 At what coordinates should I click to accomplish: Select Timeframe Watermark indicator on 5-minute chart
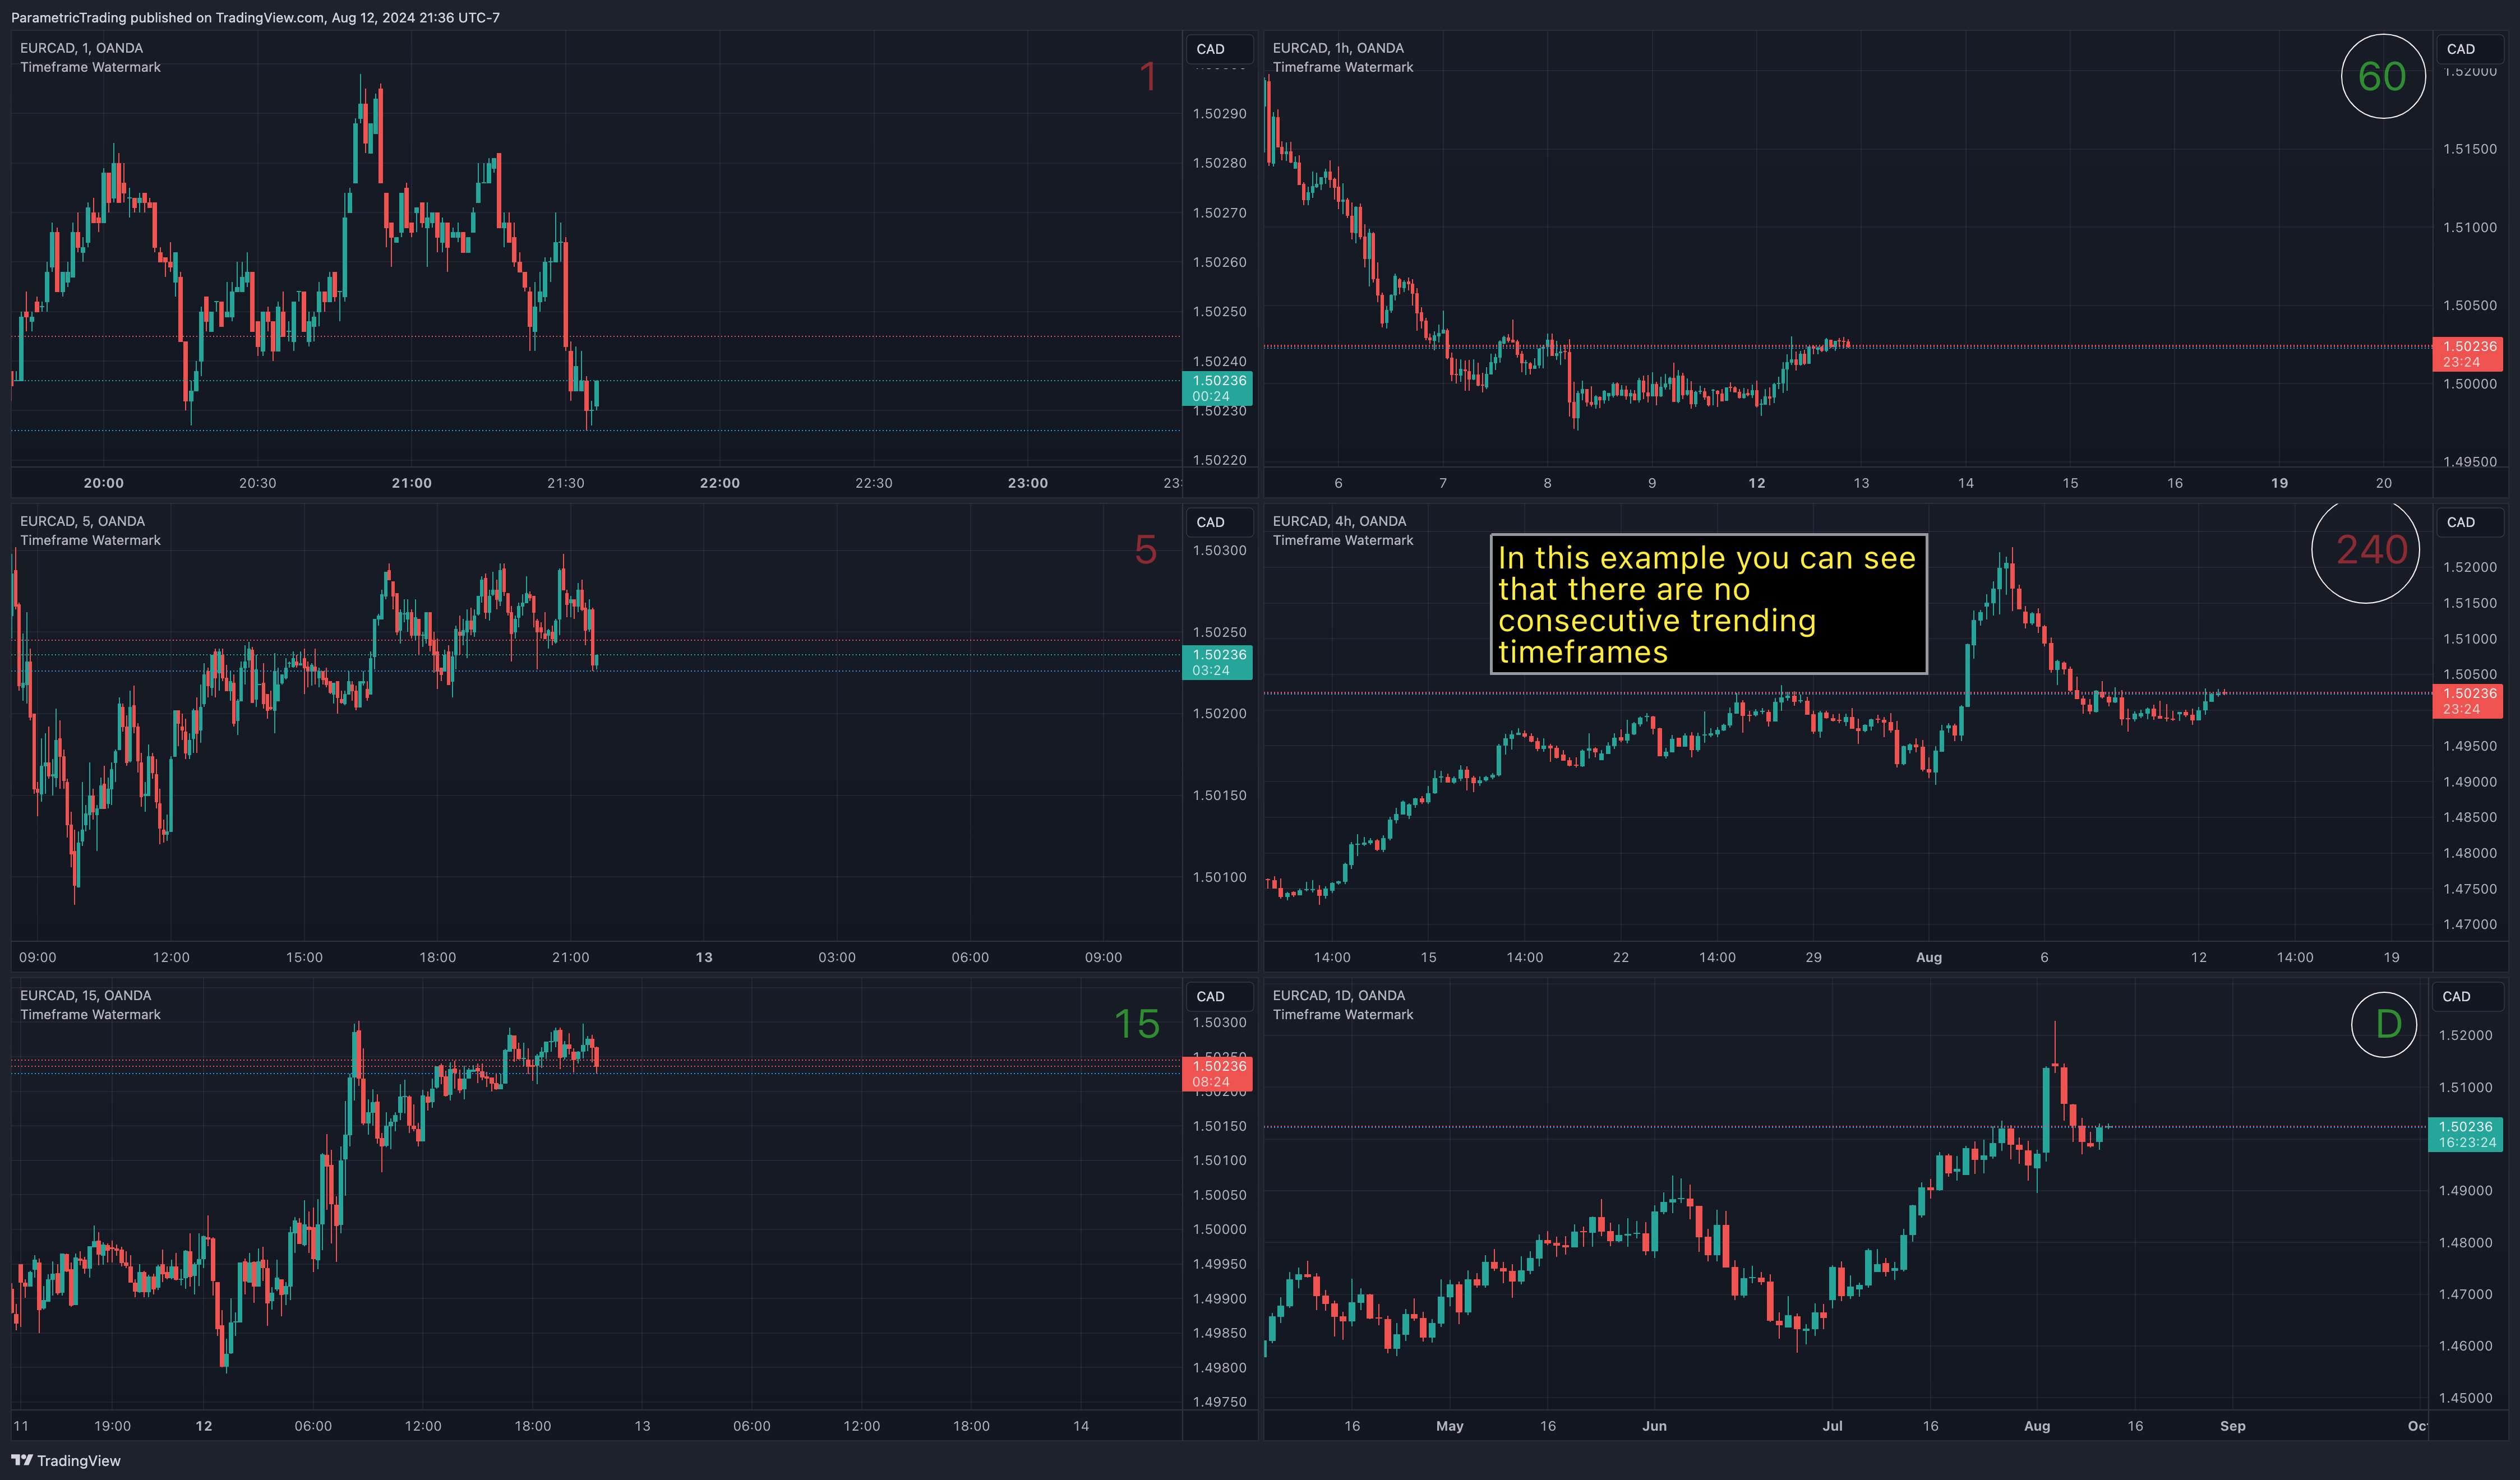coord(91,540)
